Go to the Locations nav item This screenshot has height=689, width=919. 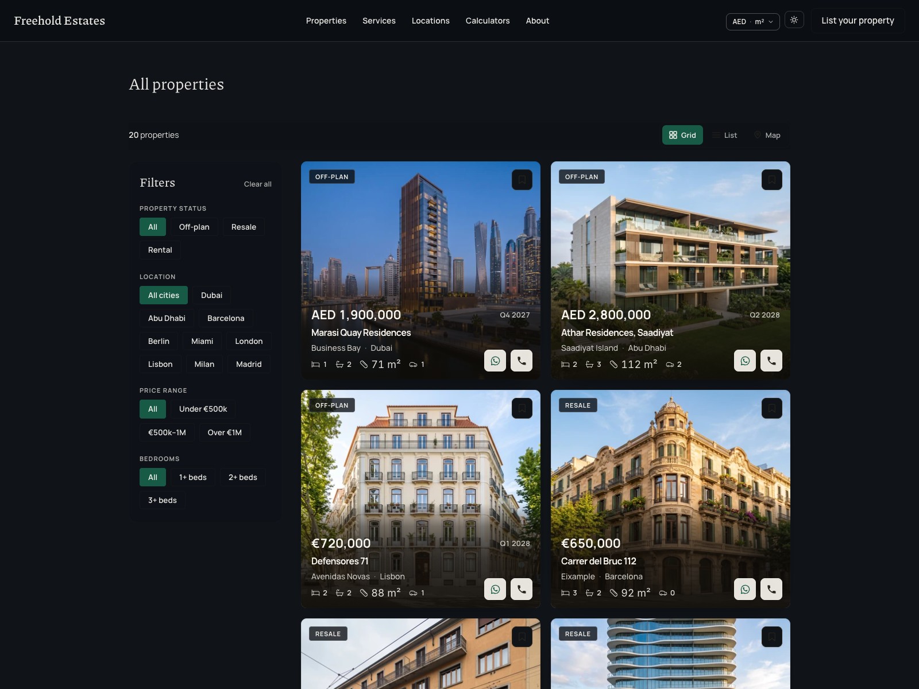click(431, 21)
